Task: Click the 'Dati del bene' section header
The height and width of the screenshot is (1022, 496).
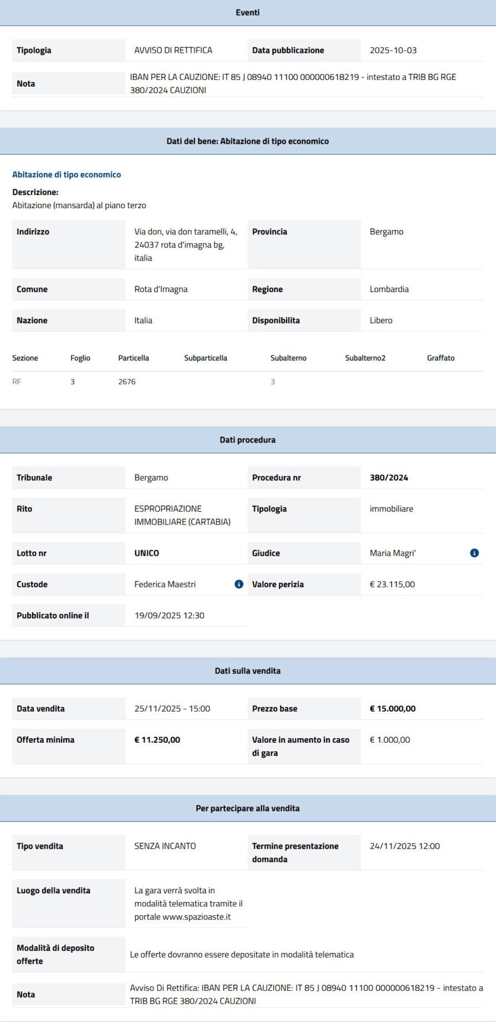Action: pos(248,141)
